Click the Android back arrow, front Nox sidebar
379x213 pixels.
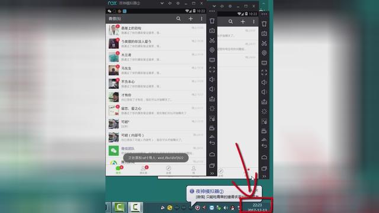pos(212,143)
